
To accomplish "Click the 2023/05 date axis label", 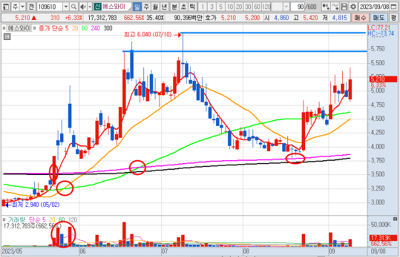I will [x=12, y=251].
